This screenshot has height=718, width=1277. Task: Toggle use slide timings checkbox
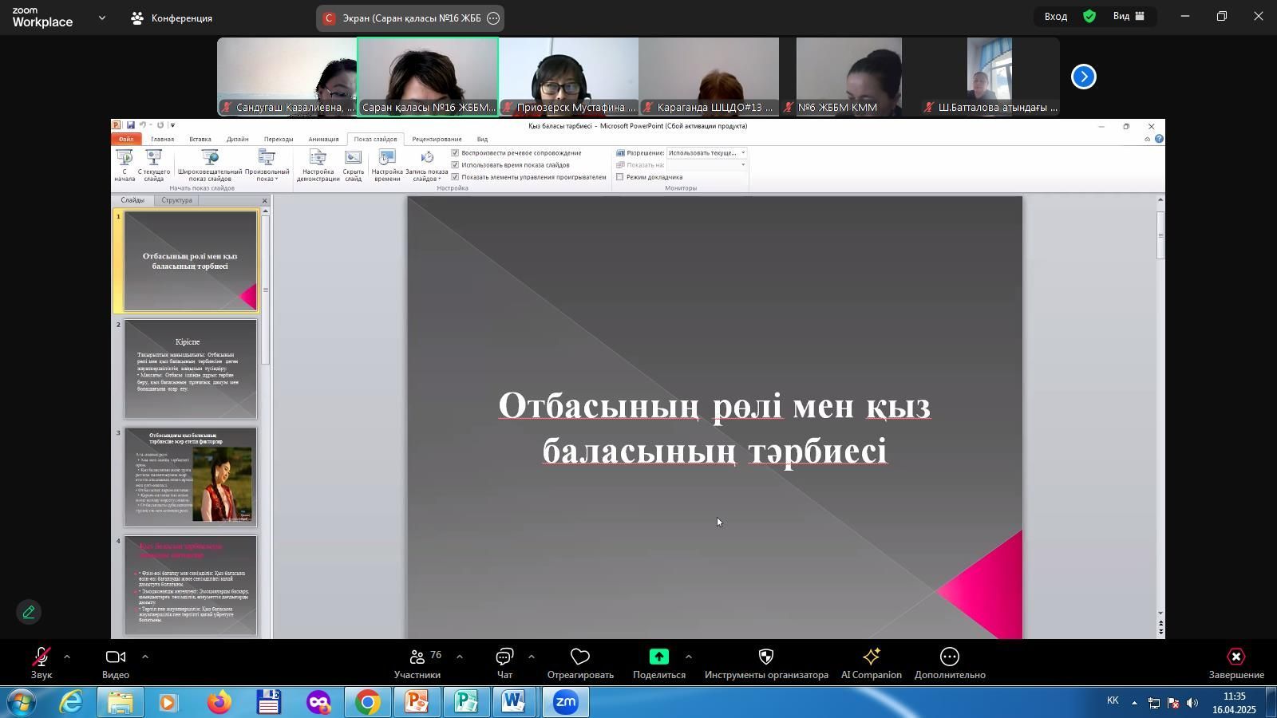(x=455, y=165)
